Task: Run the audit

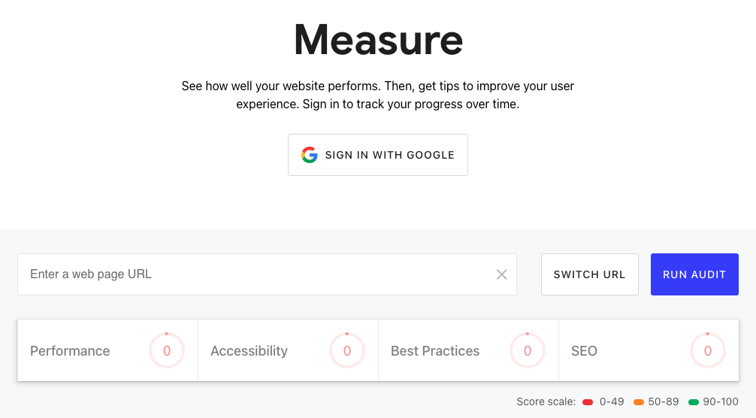Action: coord(694,274)
